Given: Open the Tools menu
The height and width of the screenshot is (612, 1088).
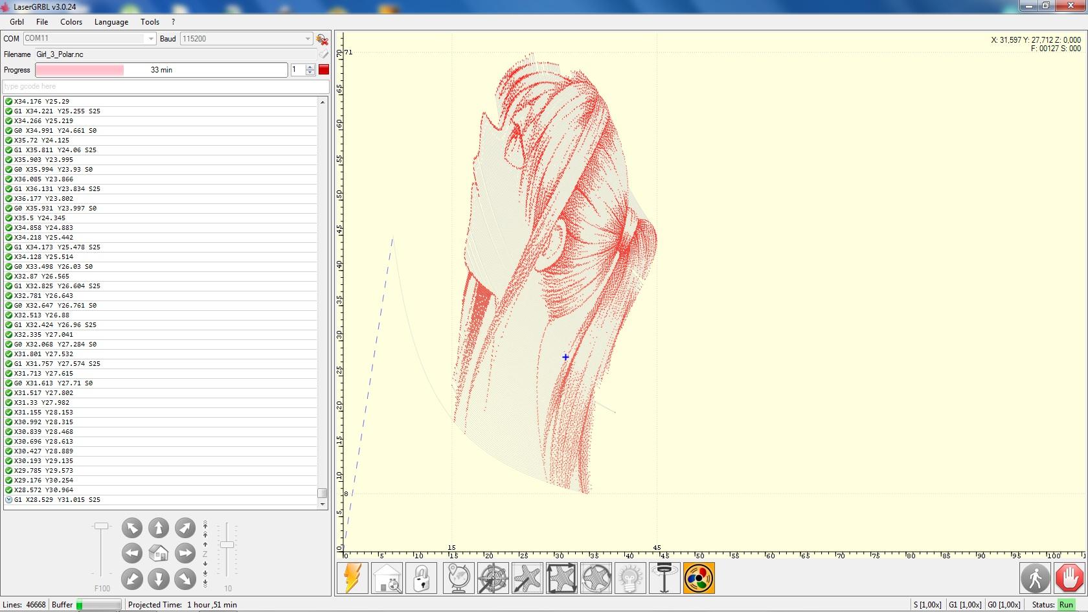Looking at the screenshot, I should (x=150, y=22).
